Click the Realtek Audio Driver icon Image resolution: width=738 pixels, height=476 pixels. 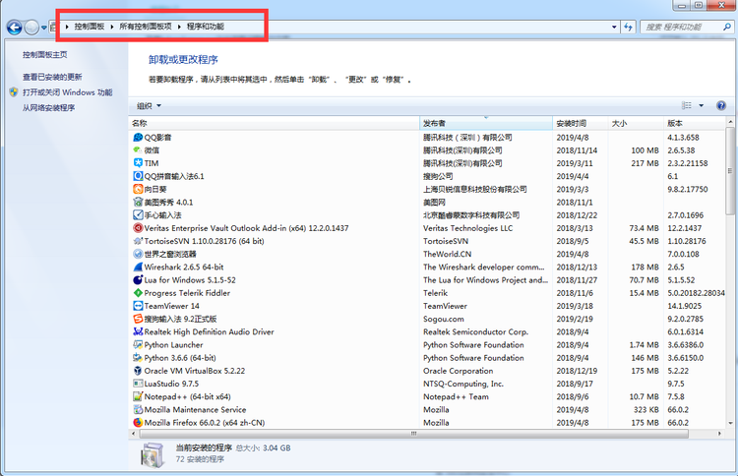tap(138, 331)
